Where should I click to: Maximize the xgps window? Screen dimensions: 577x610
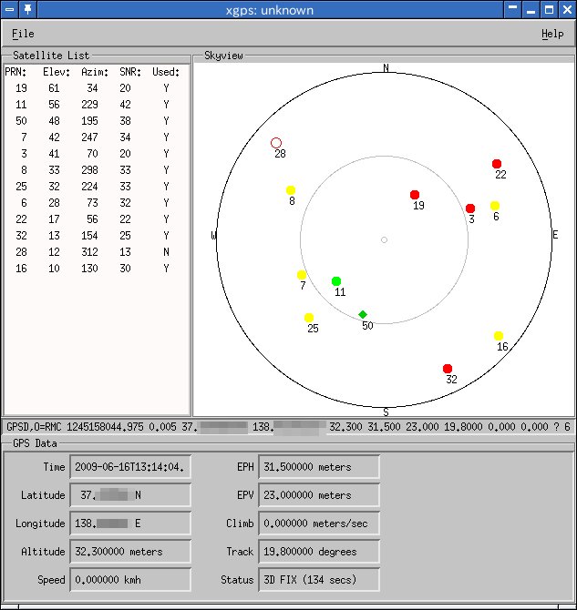click(x=549, y=9)
